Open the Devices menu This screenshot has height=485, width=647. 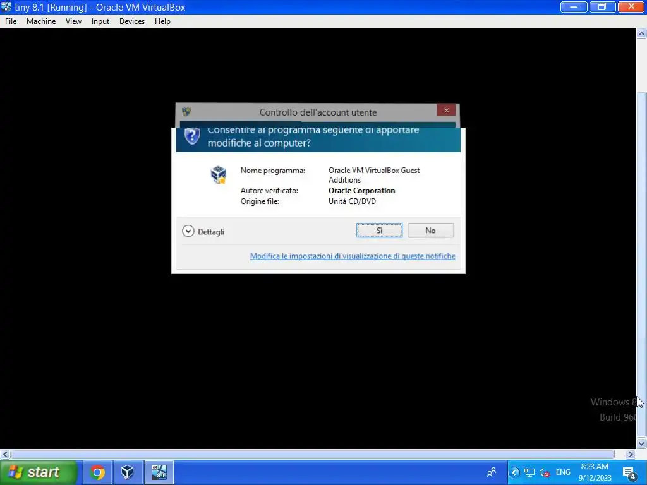[132, 21]
